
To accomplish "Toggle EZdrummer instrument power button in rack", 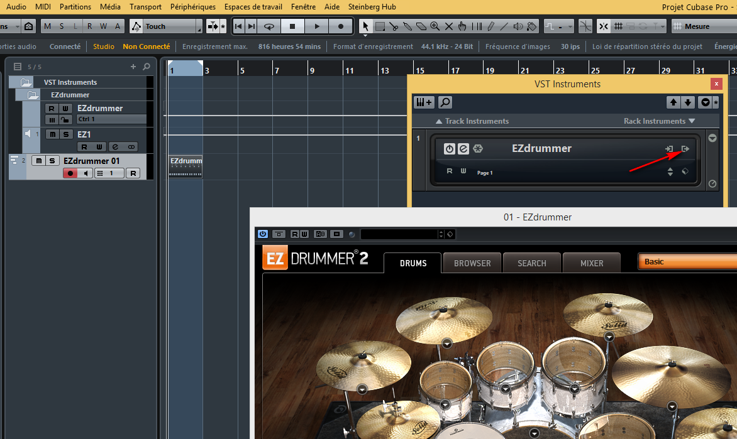I will coord(450,149).
